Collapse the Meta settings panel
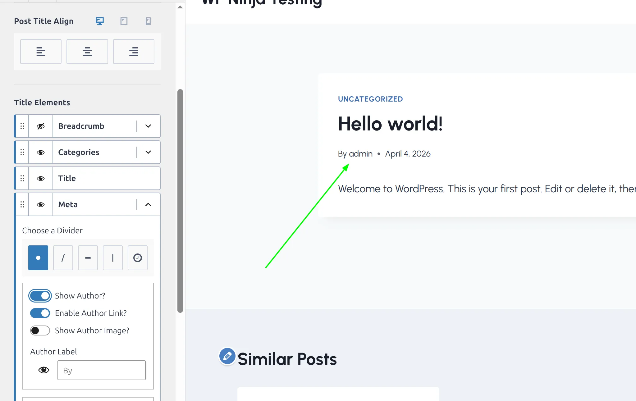 point(148,204)
